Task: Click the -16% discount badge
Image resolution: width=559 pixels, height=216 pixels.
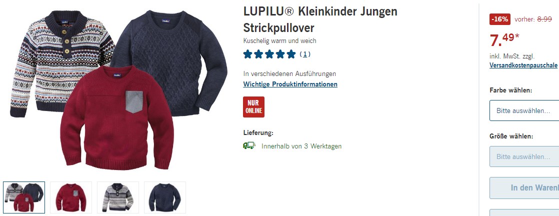Action: click(500, 19)
